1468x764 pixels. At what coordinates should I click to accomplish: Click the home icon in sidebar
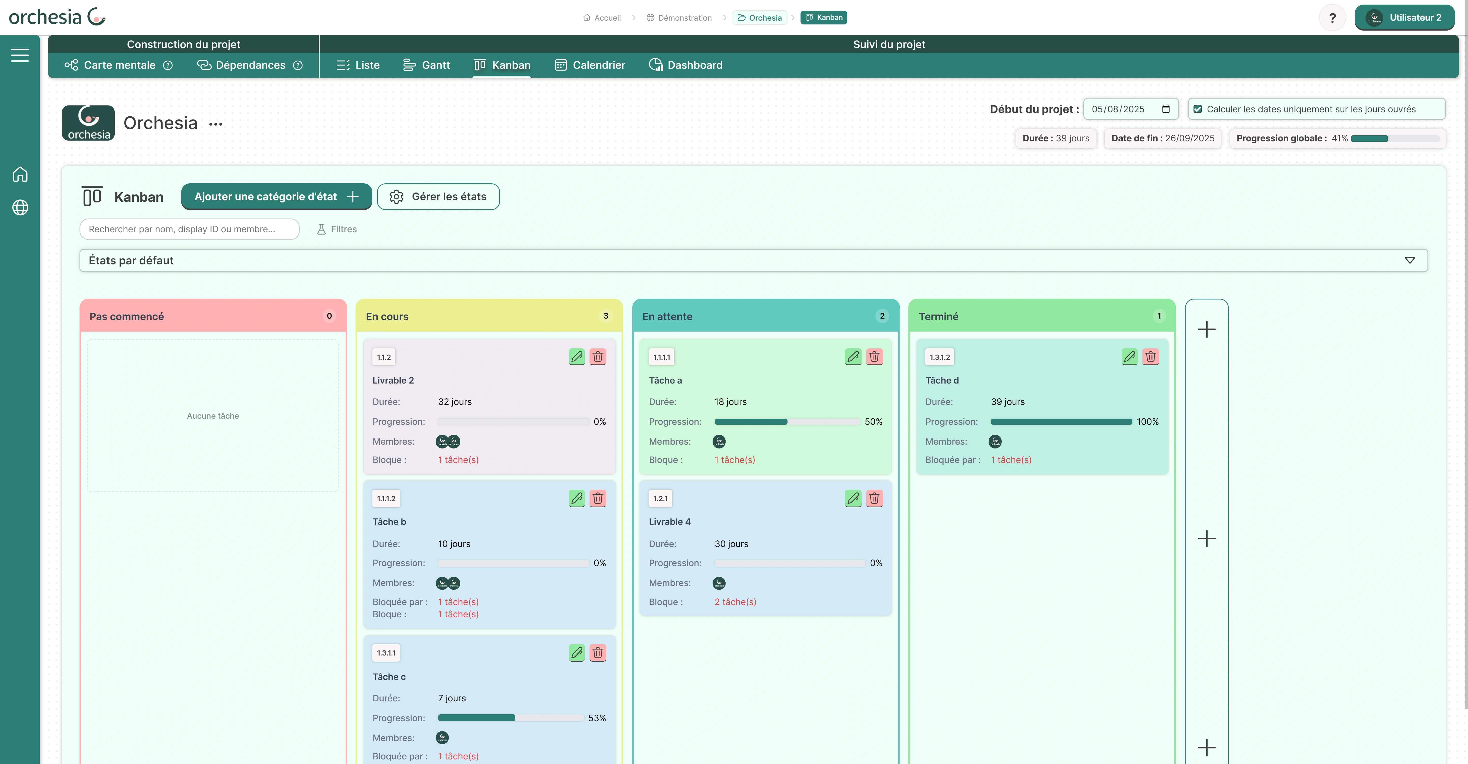20,174
